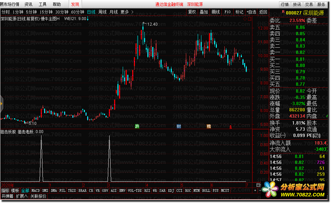Click the square window icon above the chart
The width and height of the screenshot is (331, 203).
[250, 19]
